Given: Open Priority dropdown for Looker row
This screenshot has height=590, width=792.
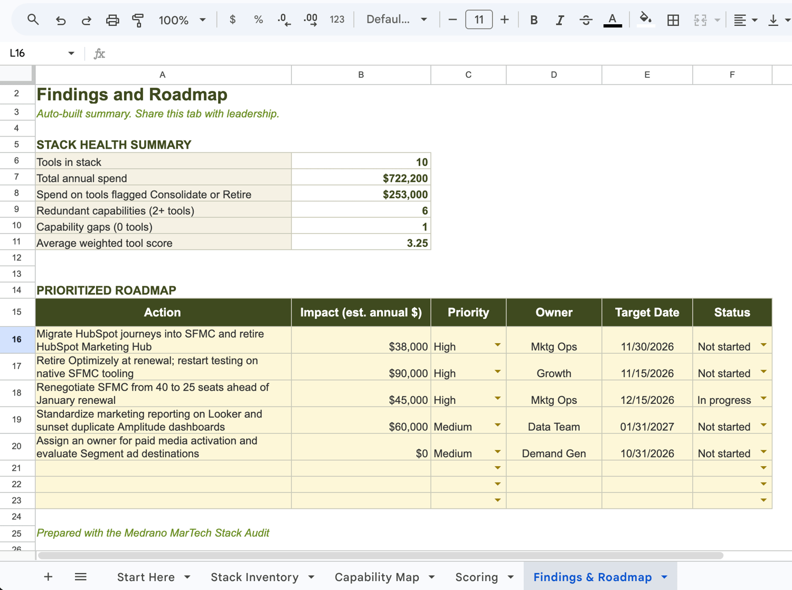Looking at the screenshot, I should pos(497,425).
